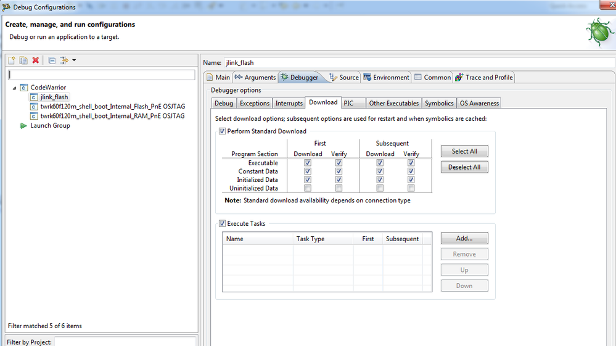Click the Collapse All icon

[52, 60]
